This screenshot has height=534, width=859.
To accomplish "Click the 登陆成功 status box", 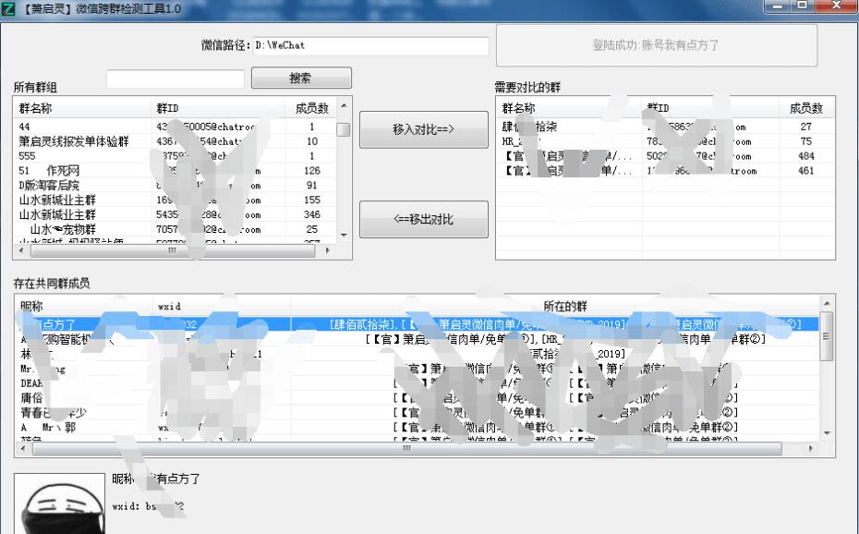I will tap(657, 45).
